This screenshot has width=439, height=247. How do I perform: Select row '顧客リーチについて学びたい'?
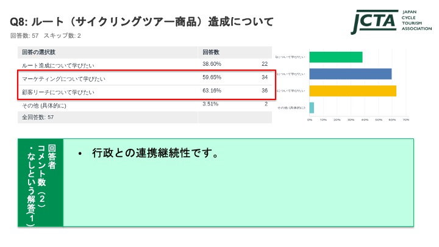point(145,91)
